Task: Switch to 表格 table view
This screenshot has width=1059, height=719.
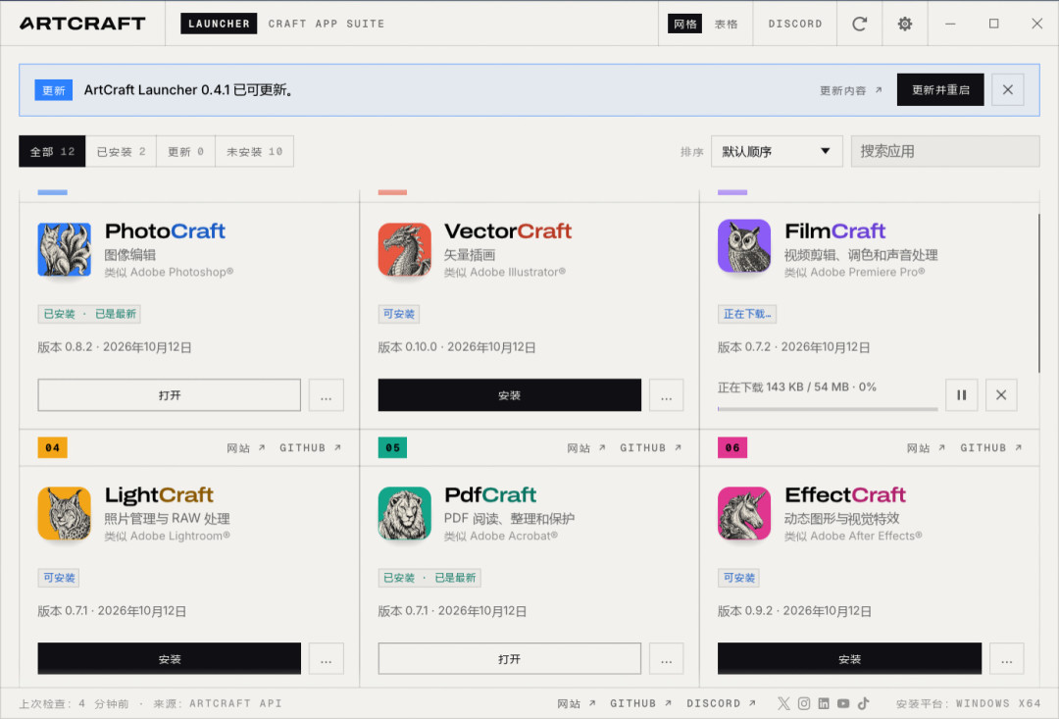Action: tap(726, 24)
